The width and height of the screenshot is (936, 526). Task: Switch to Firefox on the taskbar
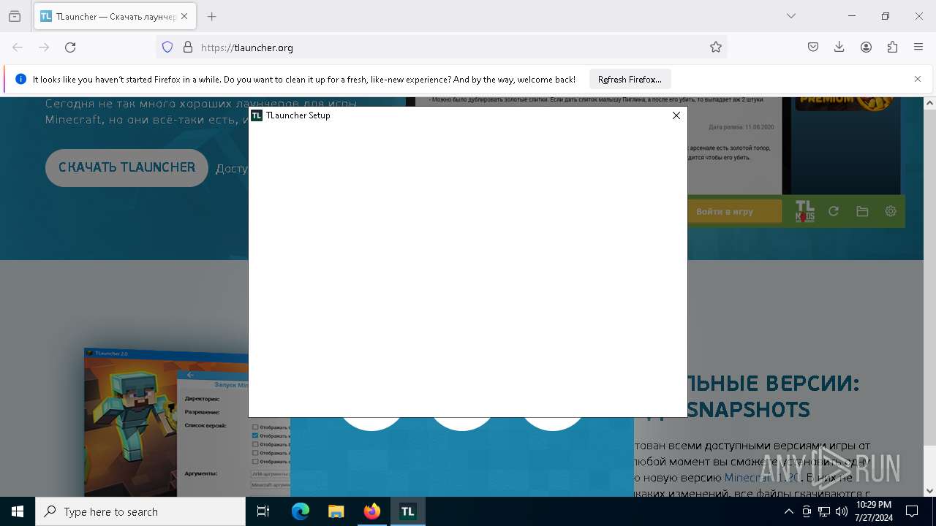click(372, 511)
